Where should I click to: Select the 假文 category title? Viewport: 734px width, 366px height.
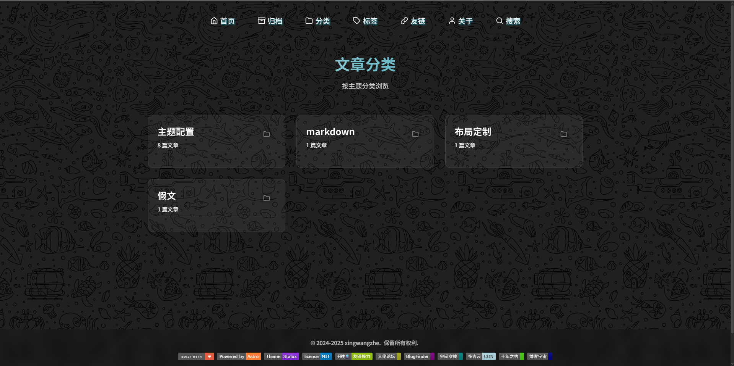tap(167, 196)
